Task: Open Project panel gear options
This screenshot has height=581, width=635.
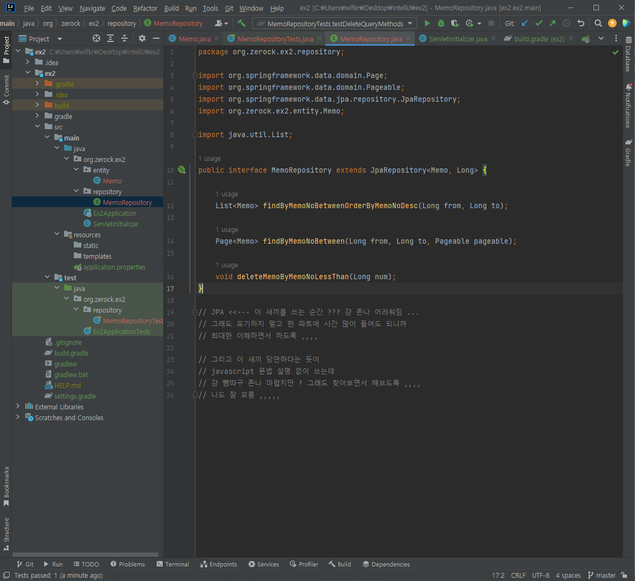Action: tap(142, 38)
